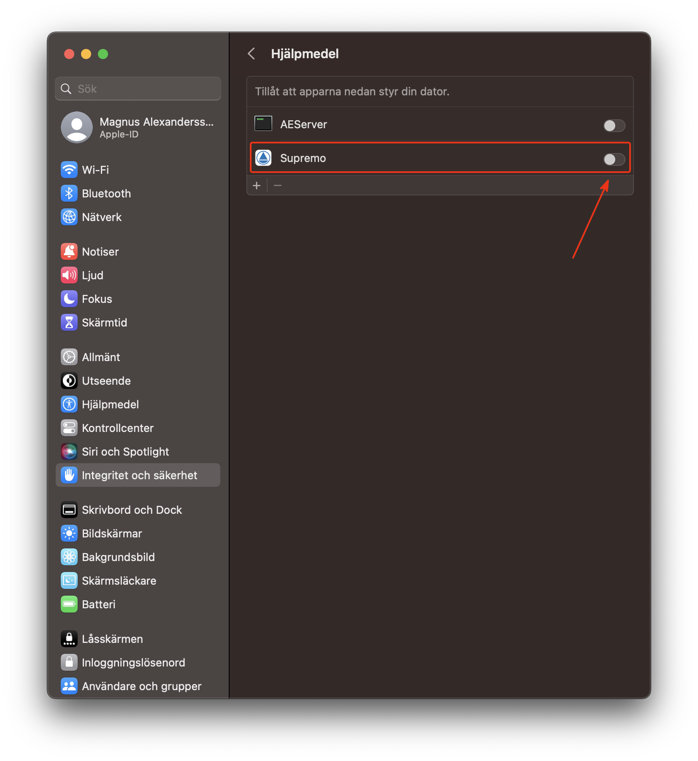Open the Kontrollcenter icon
Image resolution: width=698 pixels, height=761 pixels.
pos(69,428)
